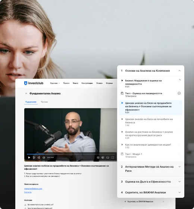This screenshot has width=194, height=209.
Task: Open Книги in the navigation bar
Action: pyautogui.click(x=75, y=83)
